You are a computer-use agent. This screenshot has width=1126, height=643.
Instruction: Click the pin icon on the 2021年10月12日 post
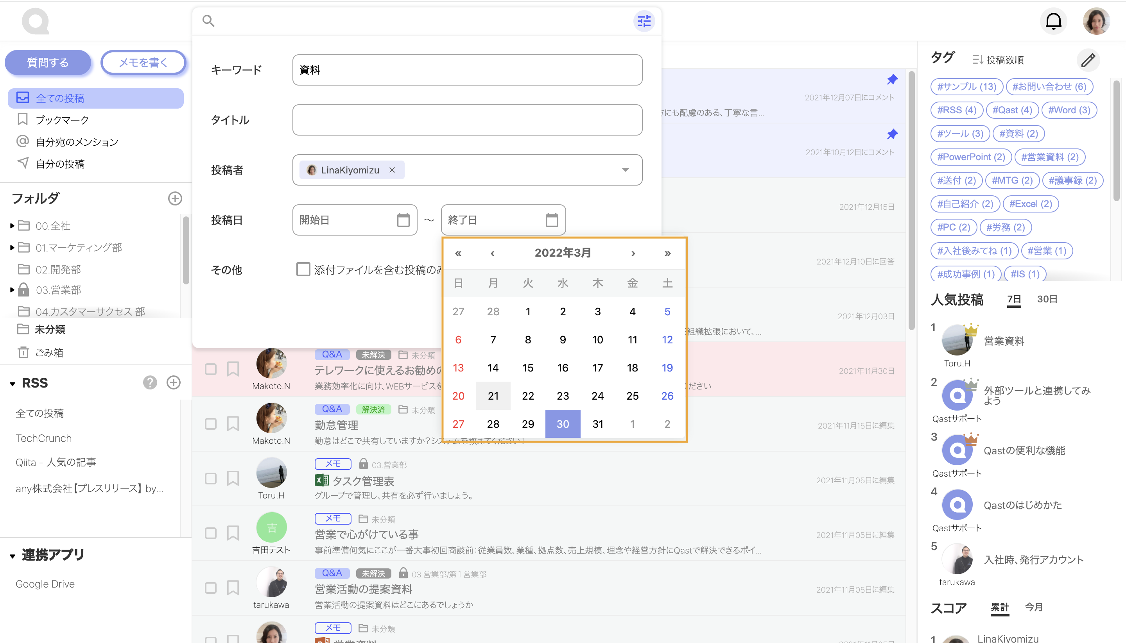coord(892,134)
